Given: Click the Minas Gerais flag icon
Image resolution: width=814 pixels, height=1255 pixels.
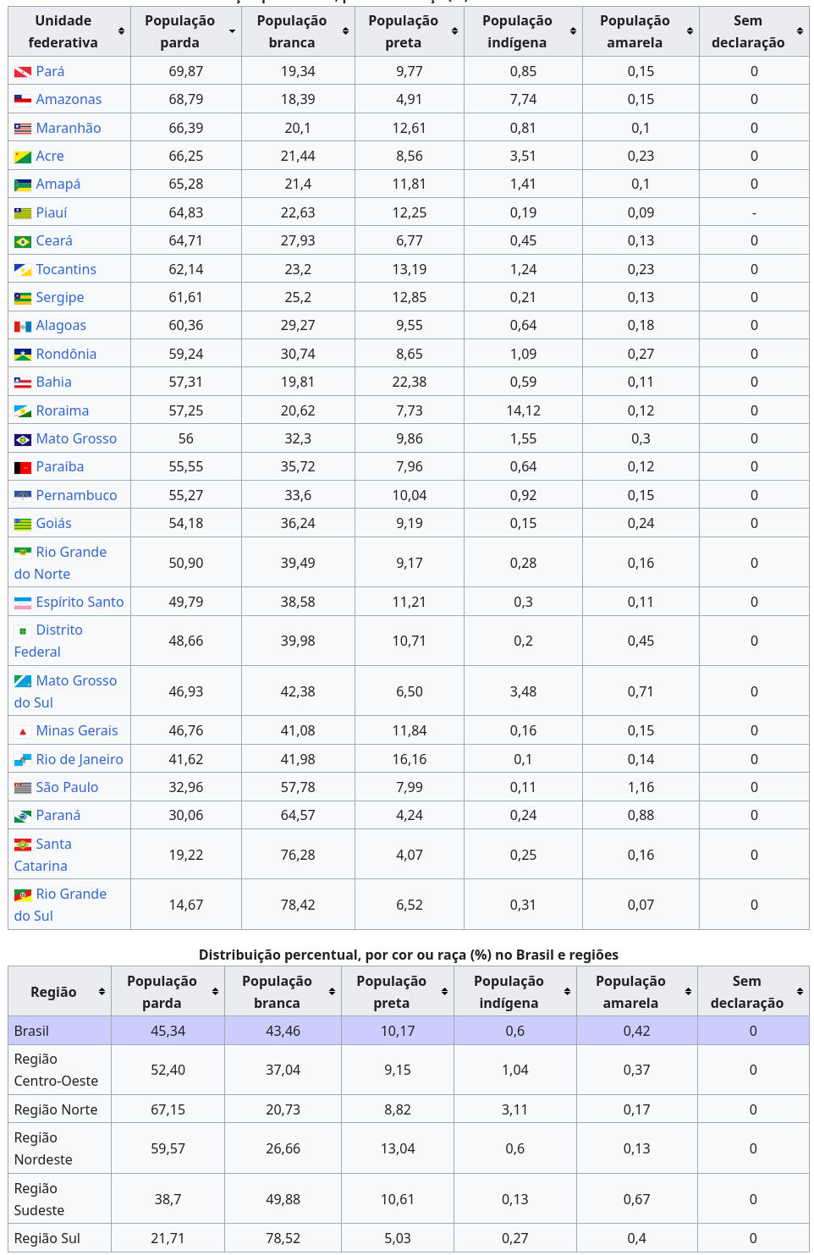Looking at the screenshot, I should pyautogui.click(x=23, y=731).
